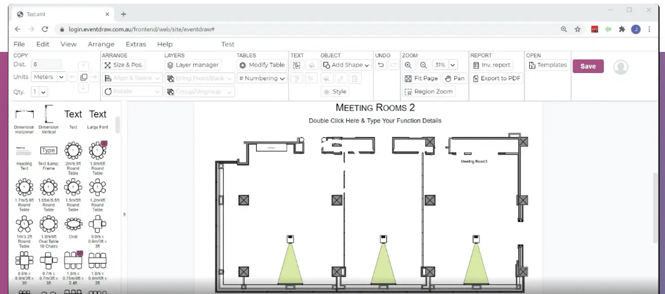Click the Modify Table button
The width and height of the screenshot is (665, 294).
262,65
